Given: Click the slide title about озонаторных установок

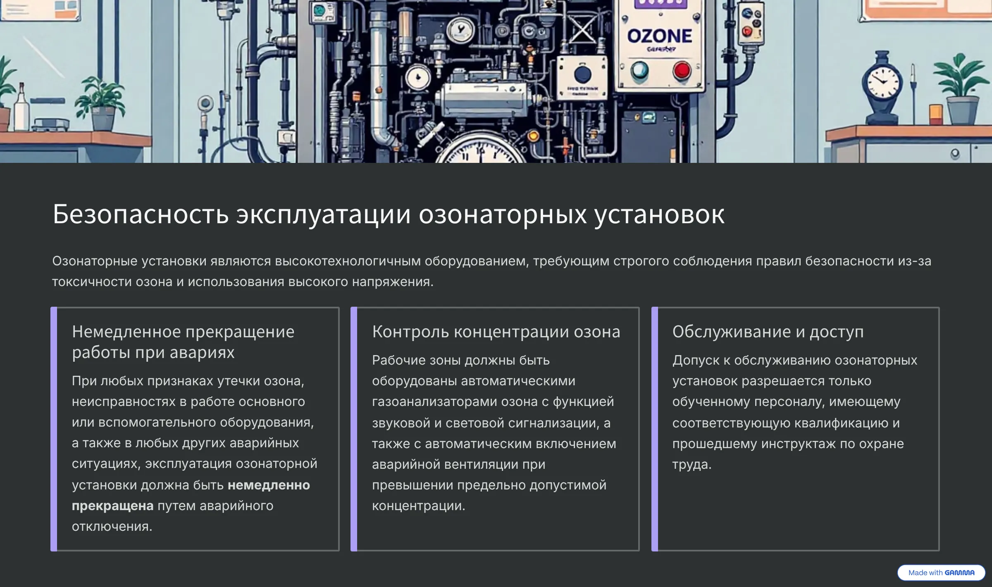Looking at the screenshot, I should click(x=388, y=214).
